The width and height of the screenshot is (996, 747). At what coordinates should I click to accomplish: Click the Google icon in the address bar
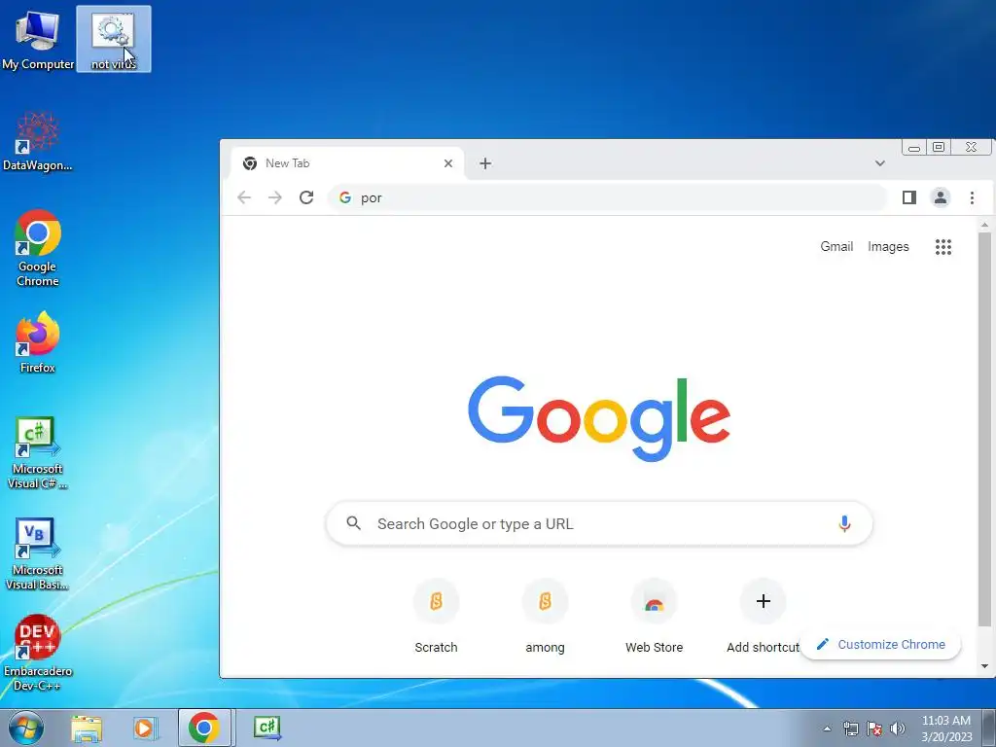pos(345,197)
